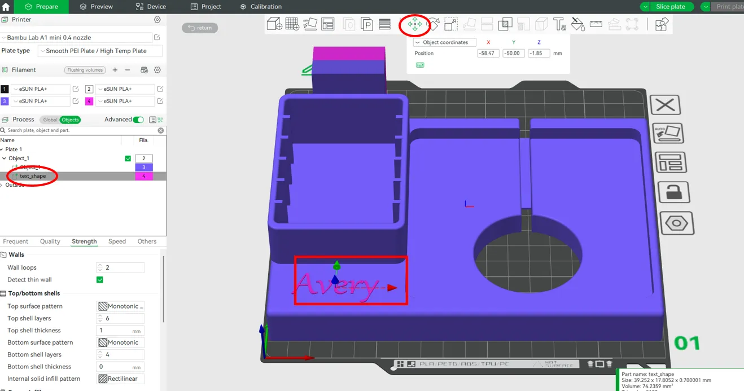The height and width of the screenshot is (391, 744).
Task: Select the Move tool in toolbar
Action: pyautogui.click(x=415, y=24)
